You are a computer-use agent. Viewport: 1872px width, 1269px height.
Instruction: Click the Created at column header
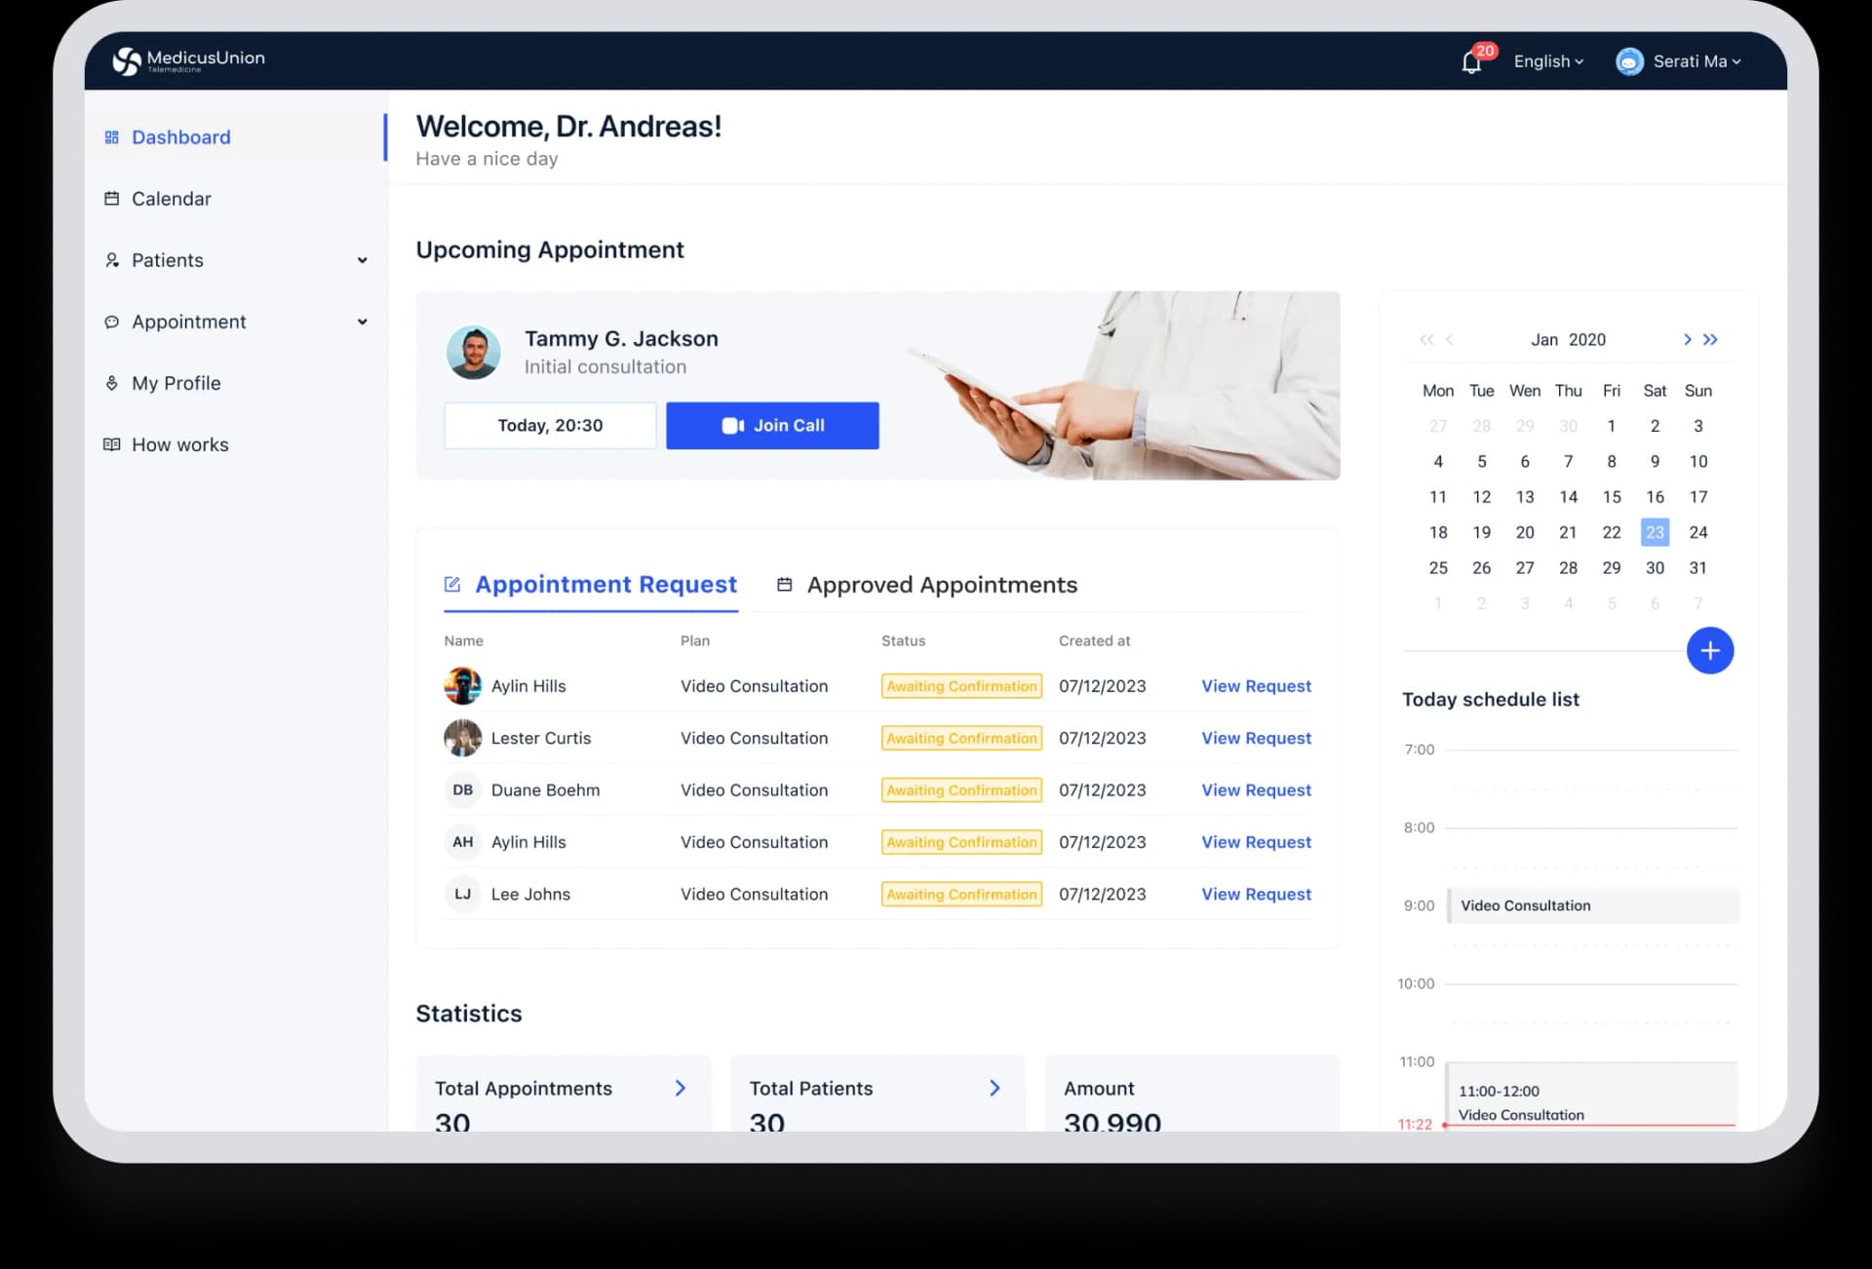tap(1094, 641)
